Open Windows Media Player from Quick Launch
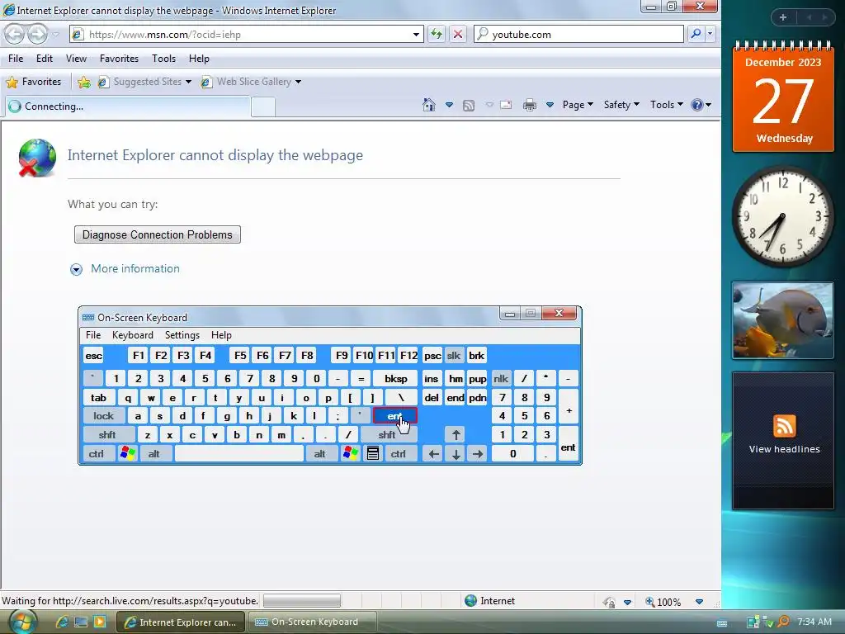The height and width of the screenshot is (634, 845). (100, 622)
